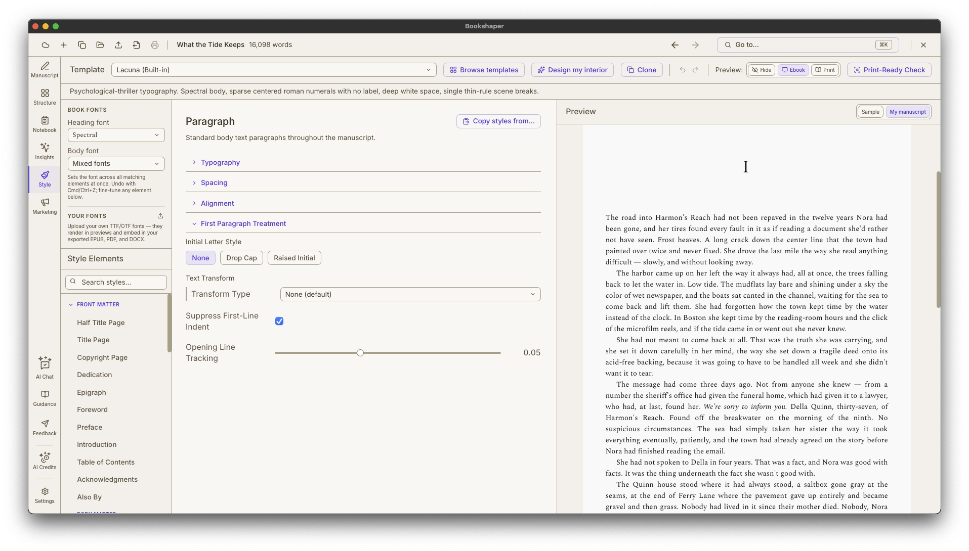The image size is (969, 551).
Task: Click the Opening Line Tracking slider handle
Action: (x=360, y=353)
